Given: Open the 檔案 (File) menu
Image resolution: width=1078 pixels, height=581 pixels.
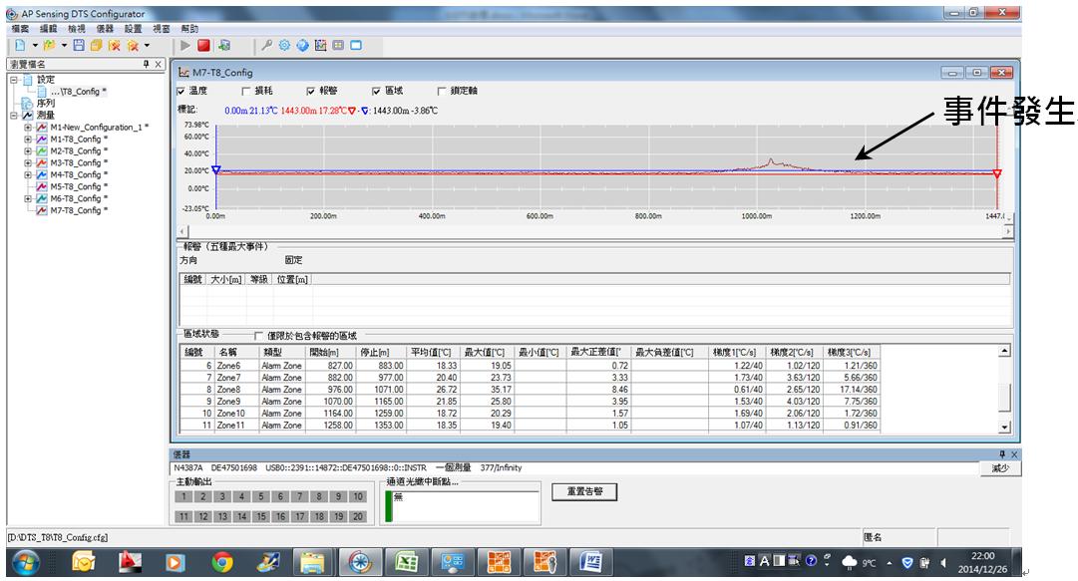Looking at the screenshot, I should pos(19,29).
